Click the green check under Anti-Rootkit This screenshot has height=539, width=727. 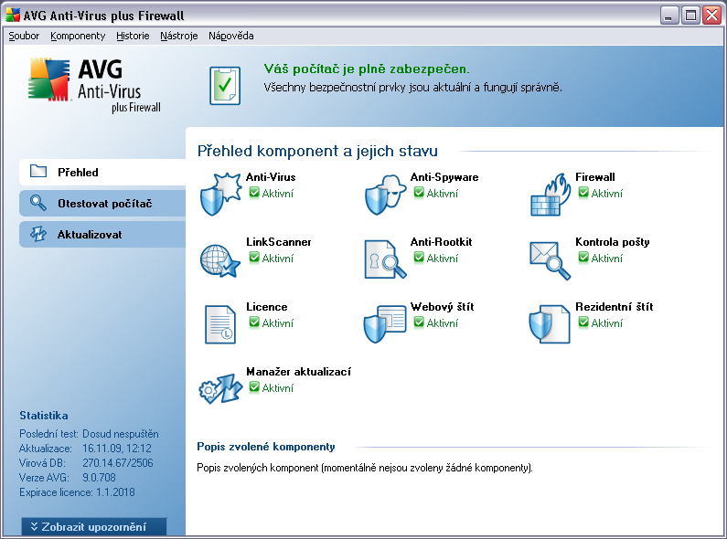click(419, 257)
